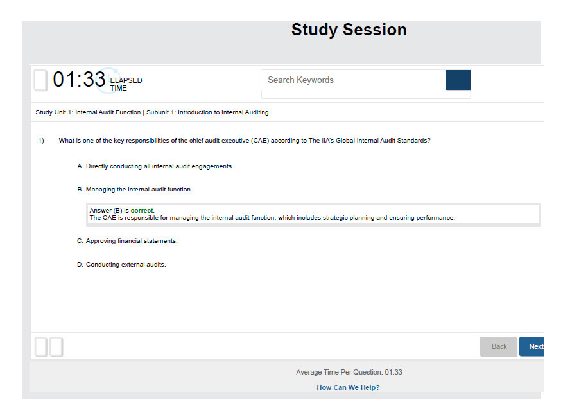Click the second blank button at bottom left

click(56, 347)
